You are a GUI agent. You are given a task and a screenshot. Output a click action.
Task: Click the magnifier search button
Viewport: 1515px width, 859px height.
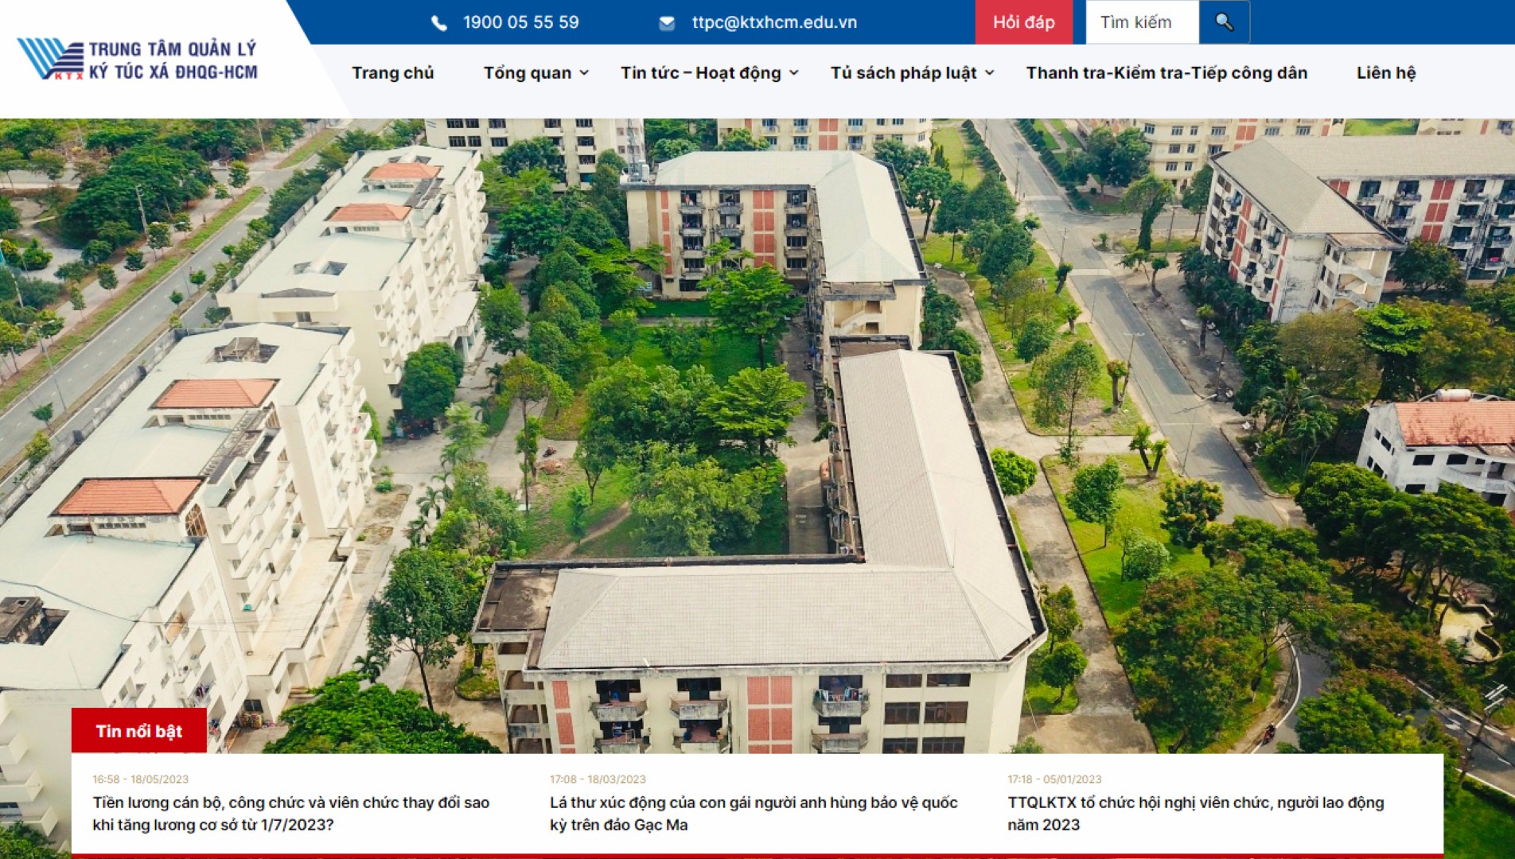click(x=1224, y=22)
